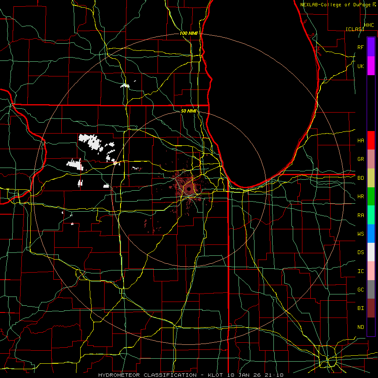Click the DS legend label

pos(360,252)
